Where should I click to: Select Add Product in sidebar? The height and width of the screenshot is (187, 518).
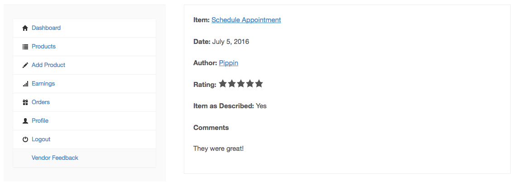(x=48, y=65)
